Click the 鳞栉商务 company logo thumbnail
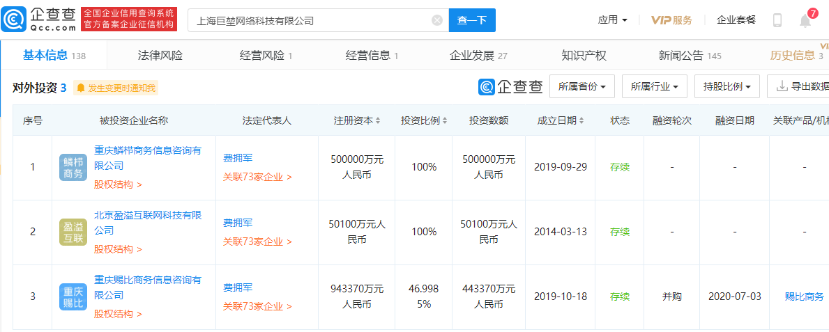This screenshot has height=332, width=829. click(73, 167)
